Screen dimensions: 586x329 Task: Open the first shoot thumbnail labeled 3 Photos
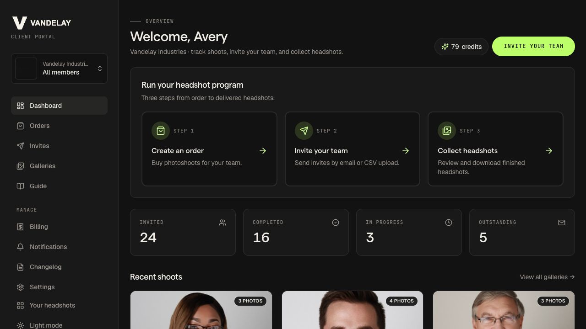(201, 310)
